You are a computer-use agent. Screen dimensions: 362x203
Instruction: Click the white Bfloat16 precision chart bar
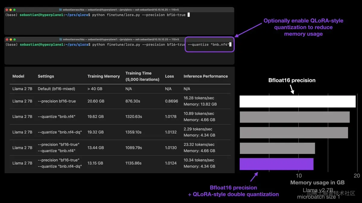[297, 101]
